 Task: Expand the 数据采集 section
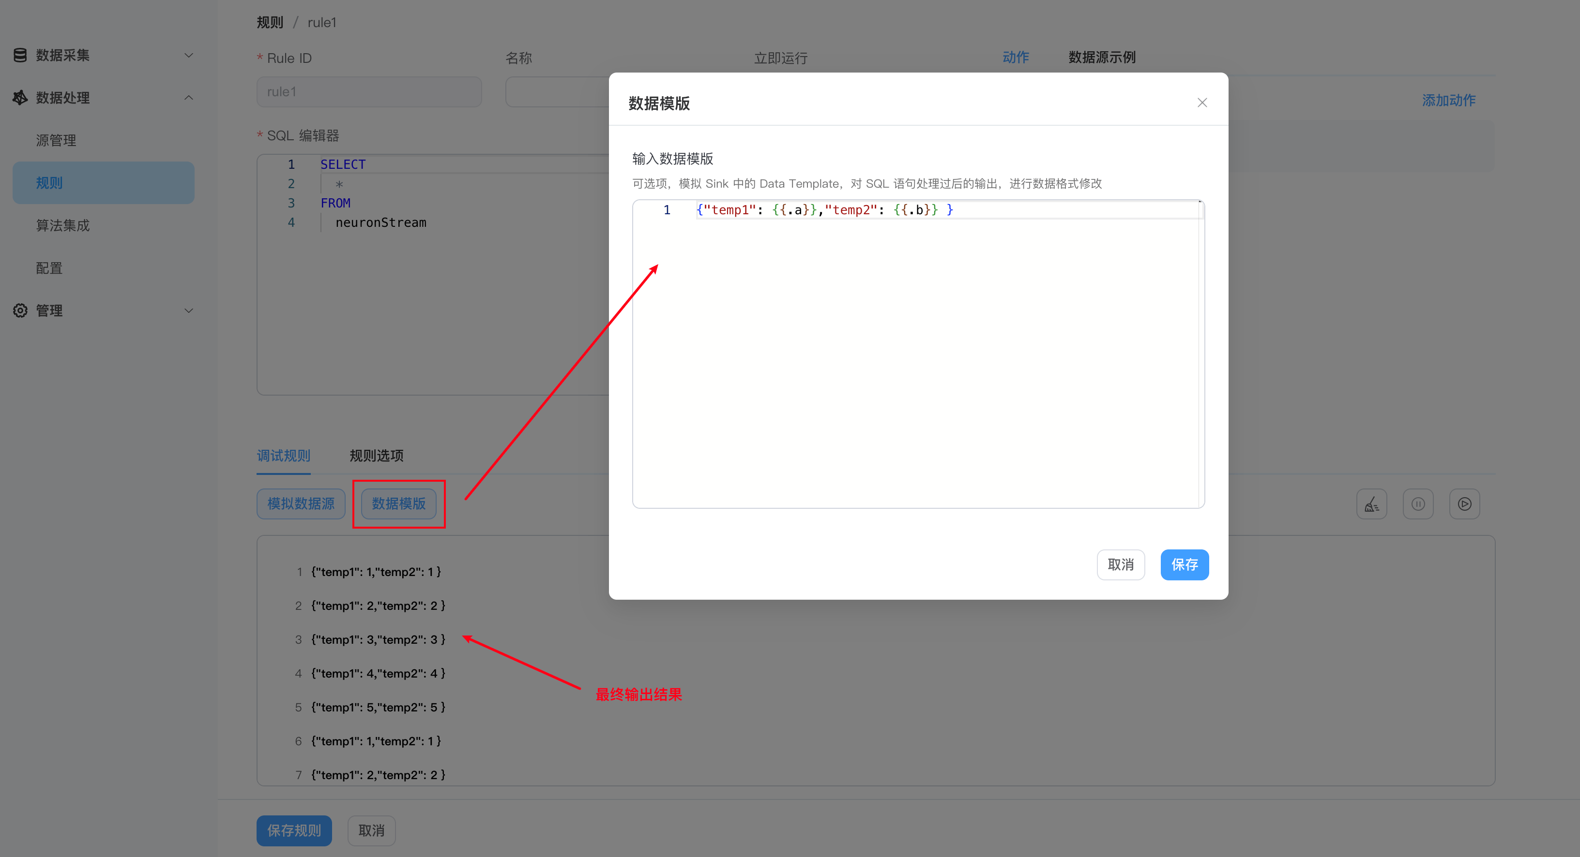[x=188, y=55]
